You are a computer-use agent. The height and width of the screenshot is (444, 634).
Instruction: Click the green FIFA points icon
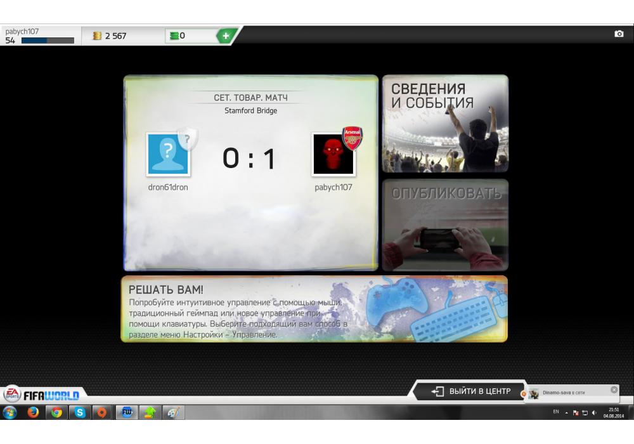(174, 36)
